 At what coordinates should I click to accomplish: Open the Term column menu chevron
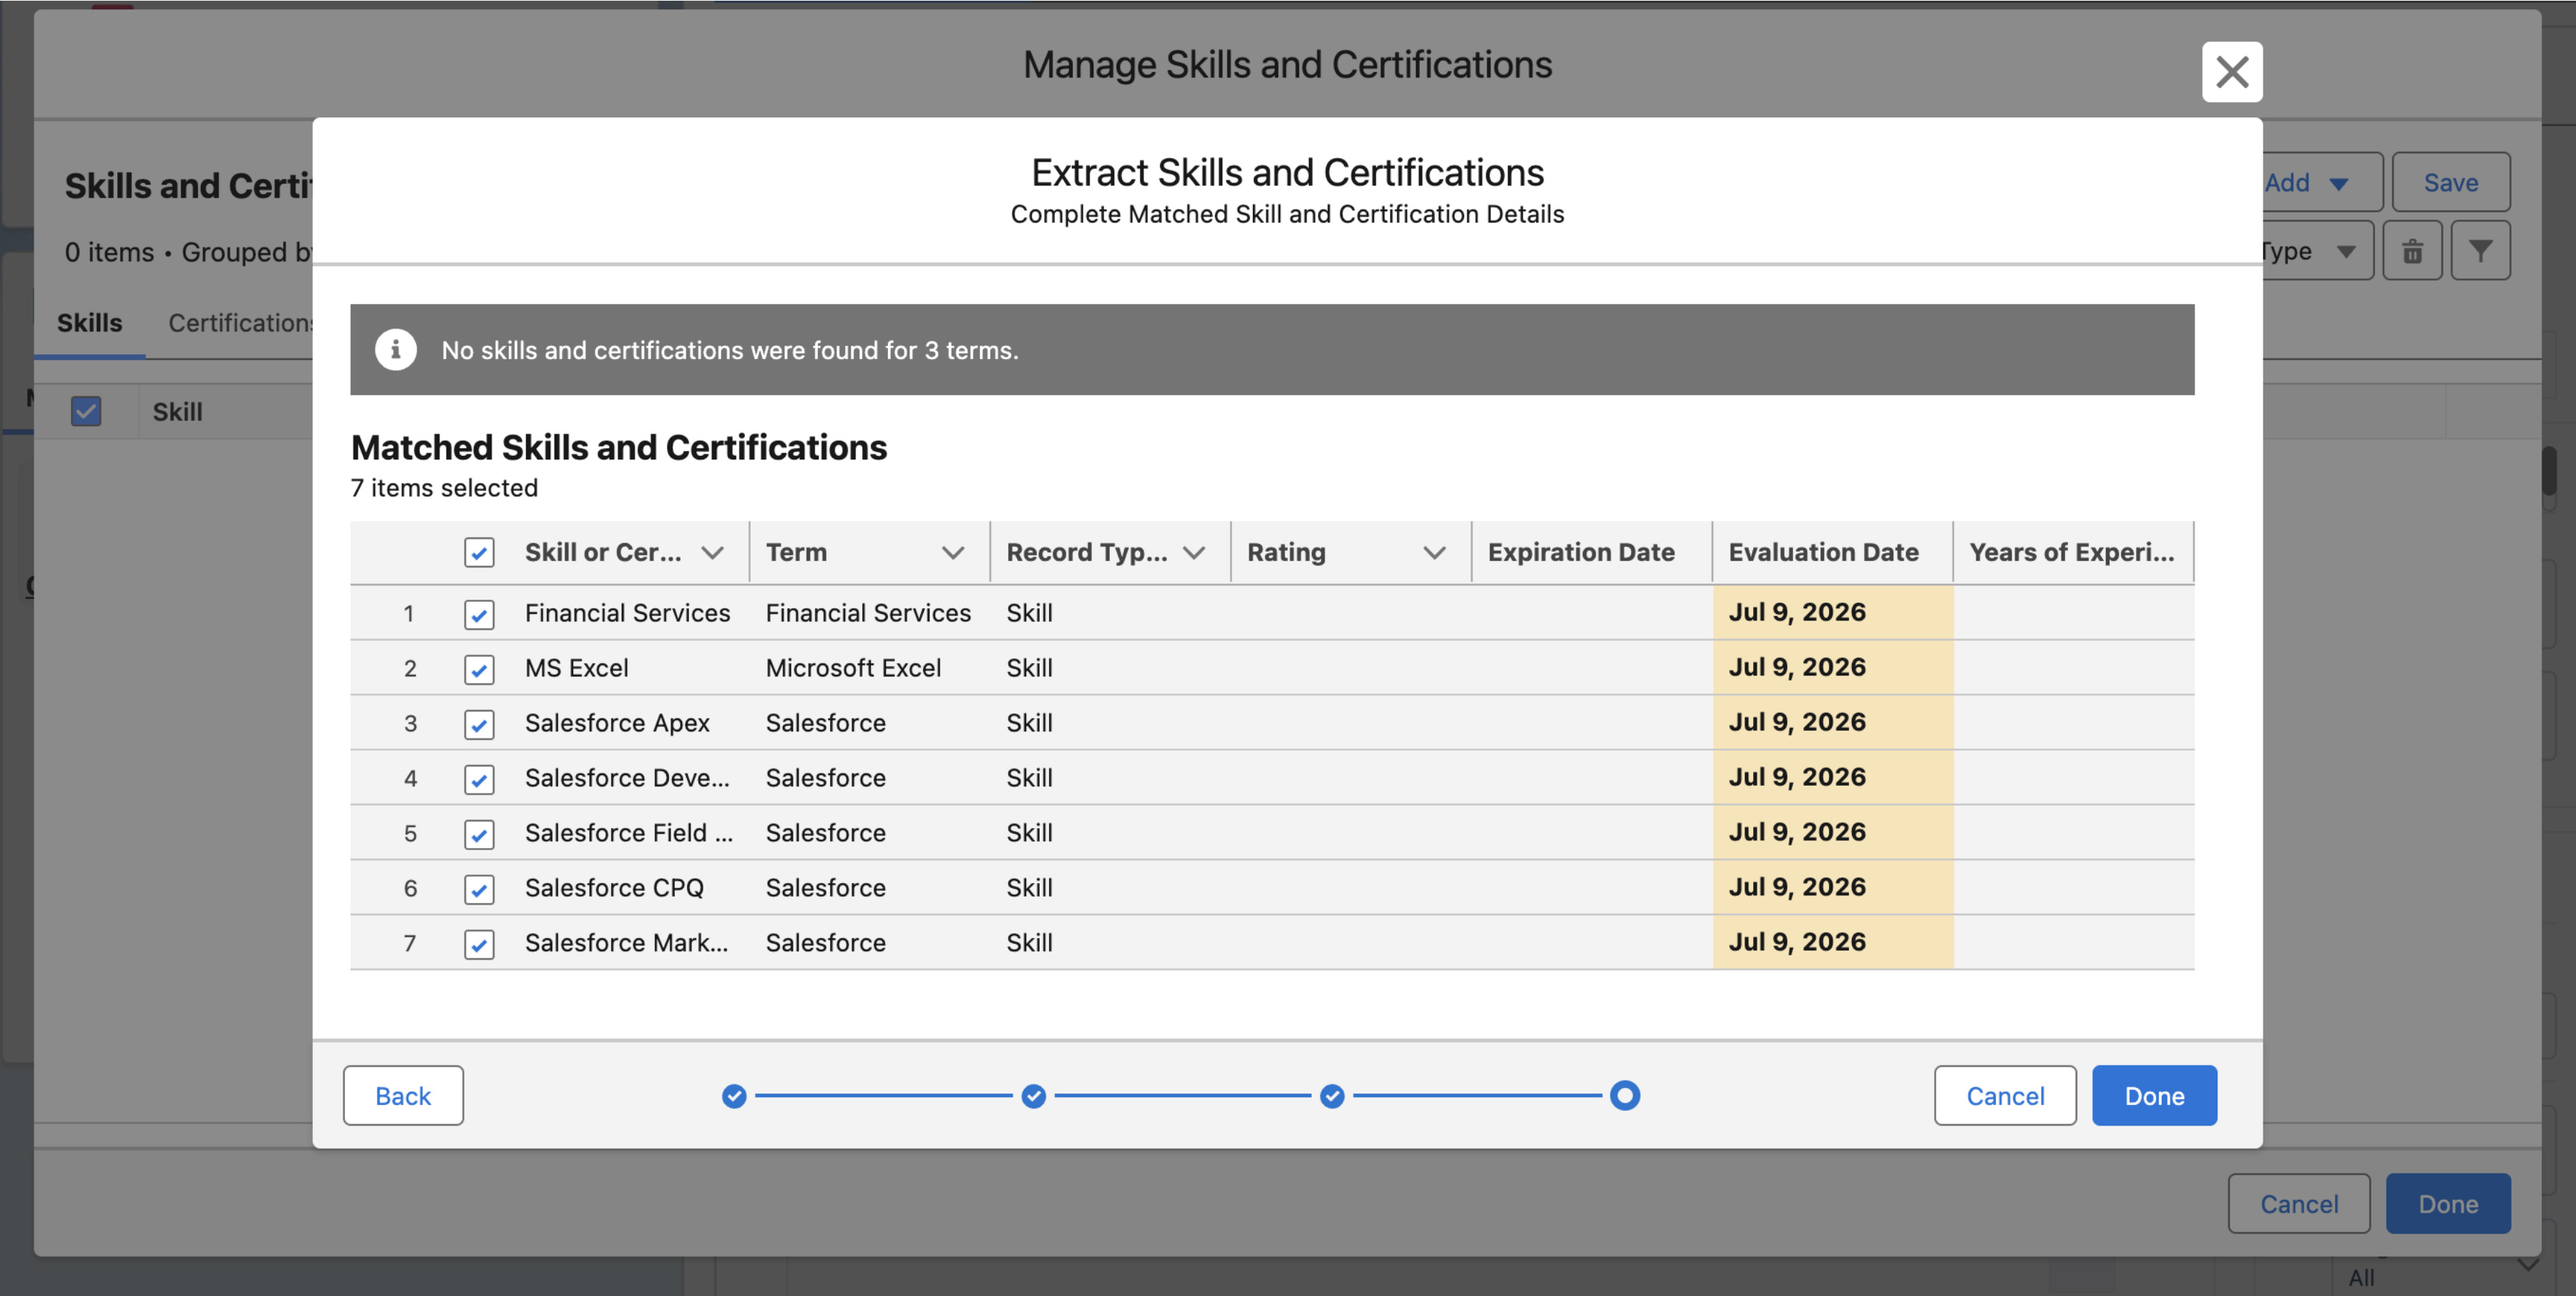[953, 553]
